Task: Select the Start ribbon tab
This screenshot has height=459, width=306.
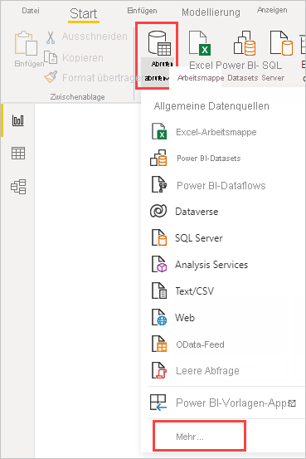Action: click(x=84, y=14)
